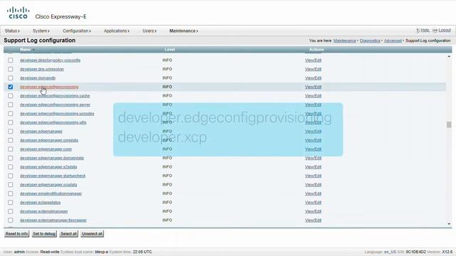Click Cisco Expressway-E product title
The height and width of the screenshot is (256, 456).
click(x=61, y=16)
